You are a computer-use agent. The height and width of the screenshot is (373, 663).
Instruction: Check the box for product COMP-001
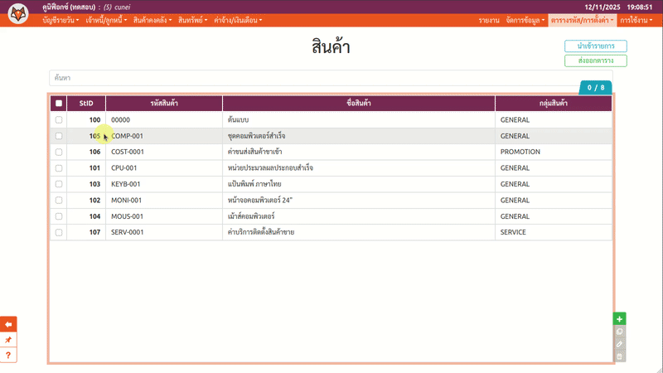(58, 136)
